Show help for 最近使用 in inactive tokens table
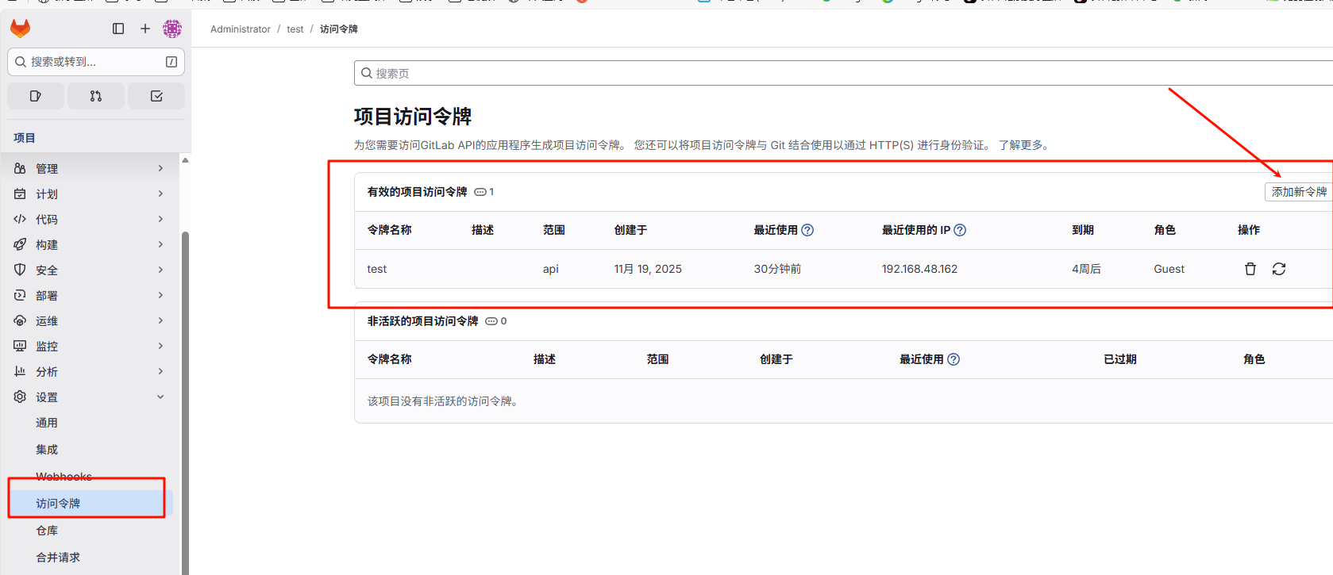Image resolution: width=1333 pixels, height=575 pixels. 954,359
